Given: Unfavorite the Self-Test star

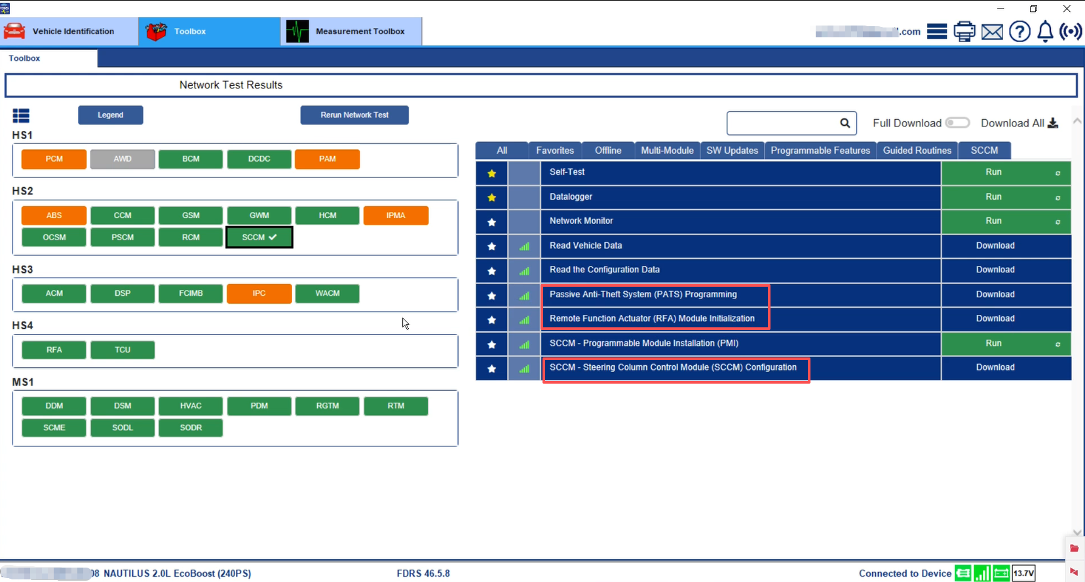Looking at the screenshot, I should click(491, 173).
